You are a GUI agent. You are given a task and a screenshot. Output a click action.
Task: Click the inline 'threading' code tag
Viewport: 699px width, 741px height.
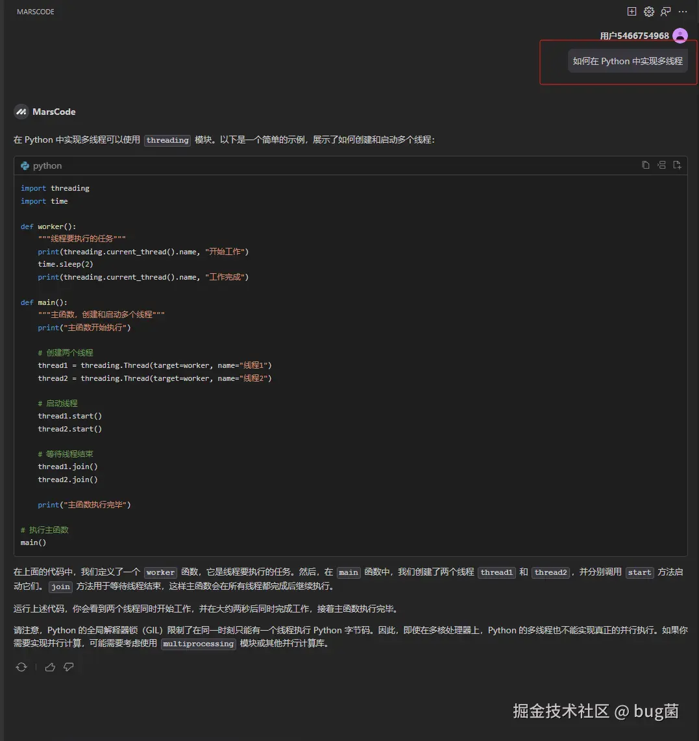coord(167,140)
